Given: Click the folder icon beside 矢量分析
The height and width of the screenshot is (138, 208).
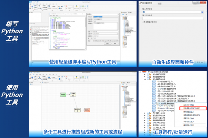Looking at the screenshot, I should 149,113.
